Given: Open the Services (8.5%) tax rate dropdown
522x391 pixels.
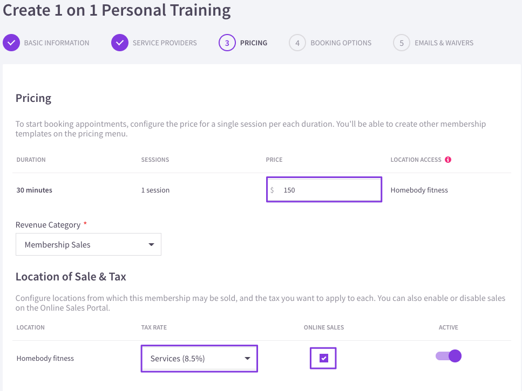Looking at the screenshot, I should [x=199, y=359].
